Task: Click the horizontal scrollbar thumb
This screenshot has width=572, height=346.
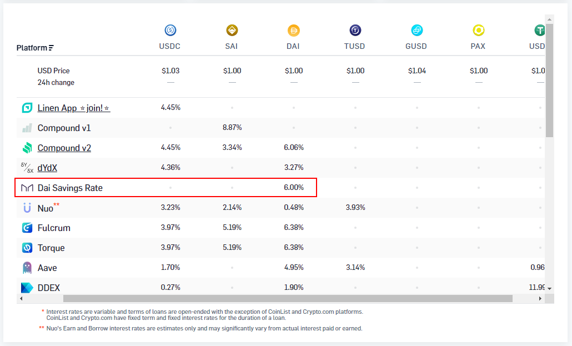Action: (288, 299)
